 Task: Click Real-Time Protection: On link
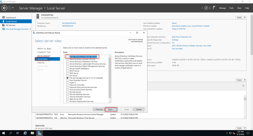pyautogui.click(x=182, y=37)
